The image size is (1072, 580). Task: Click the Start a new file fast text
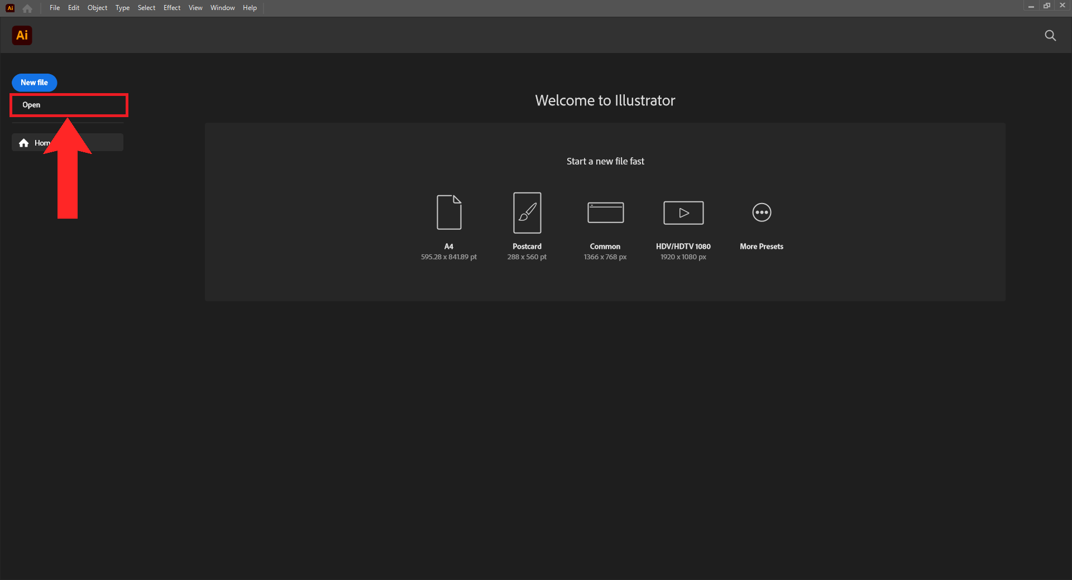605,161
